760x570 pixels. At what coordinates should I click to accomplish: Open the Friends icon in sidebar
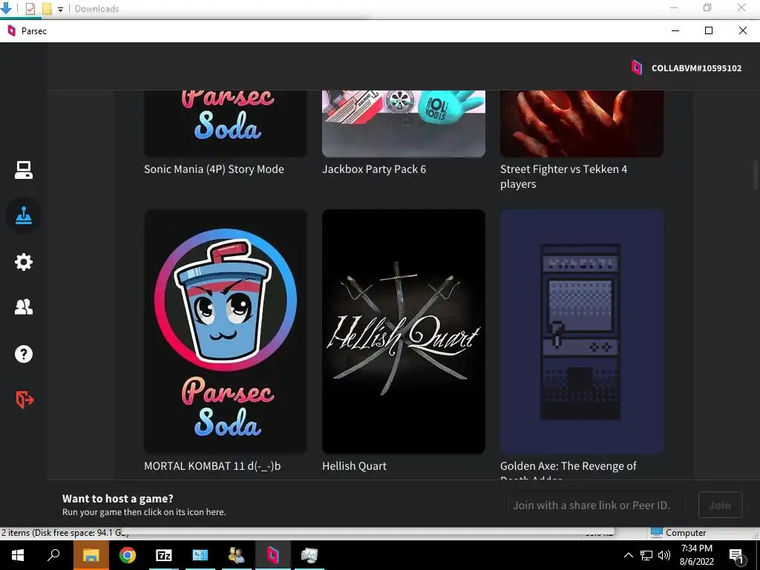(23, 307)
